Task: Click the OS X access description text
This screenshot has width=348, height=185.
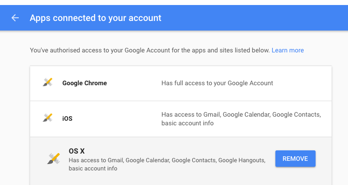Action: [x=167, y=164]
